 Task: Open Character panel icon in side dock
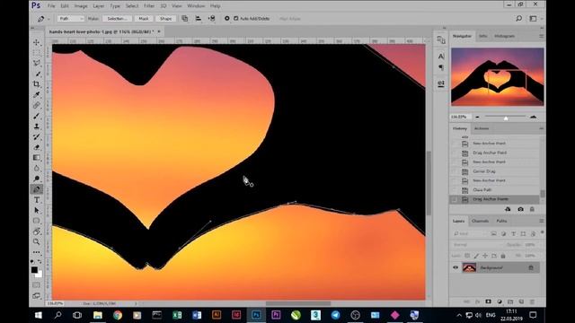click(x=441, y=56)
